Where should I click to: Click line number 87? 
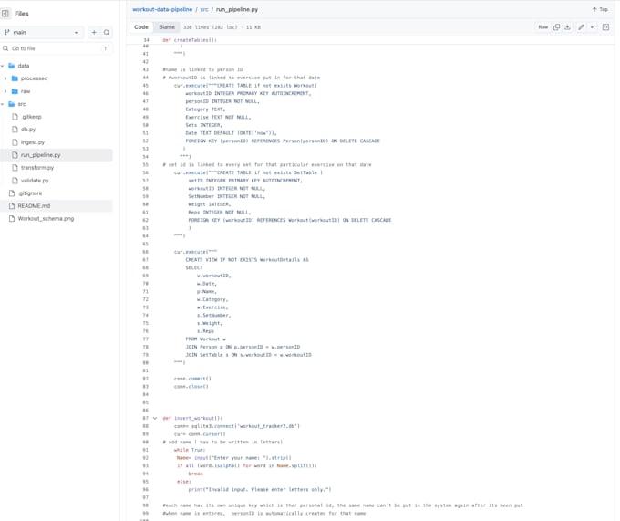click(x=146, y=418)
